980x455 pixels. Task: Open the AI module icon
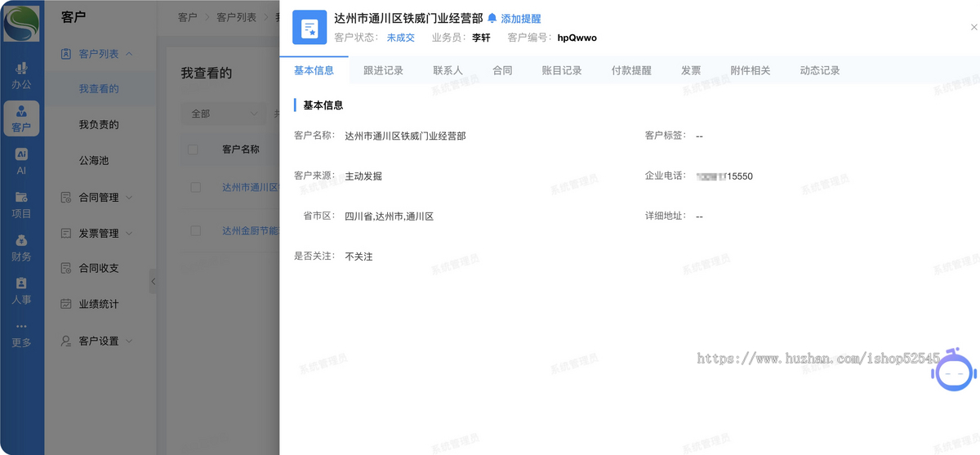21,161
